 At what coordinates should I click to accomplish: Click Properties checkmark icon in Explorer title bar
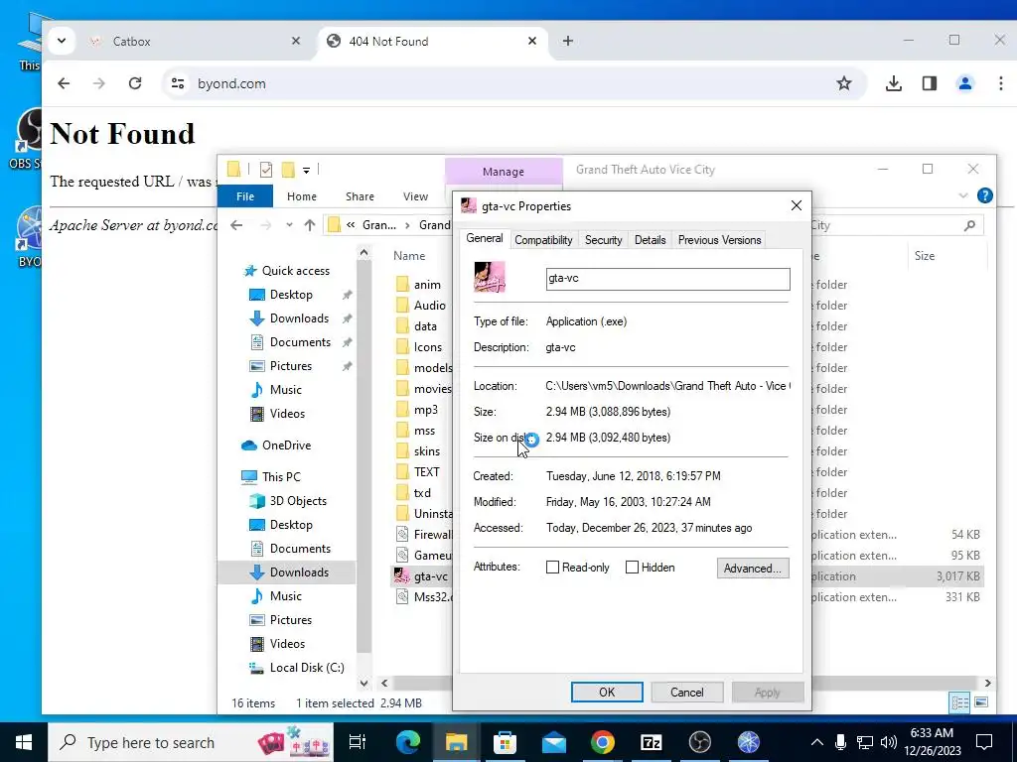[266, 170]
